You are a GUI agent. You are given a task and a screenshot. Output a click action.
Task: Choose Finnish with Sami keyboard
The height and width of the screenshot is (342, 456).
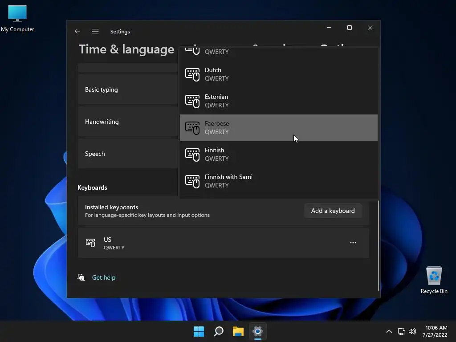click(279, 182)
